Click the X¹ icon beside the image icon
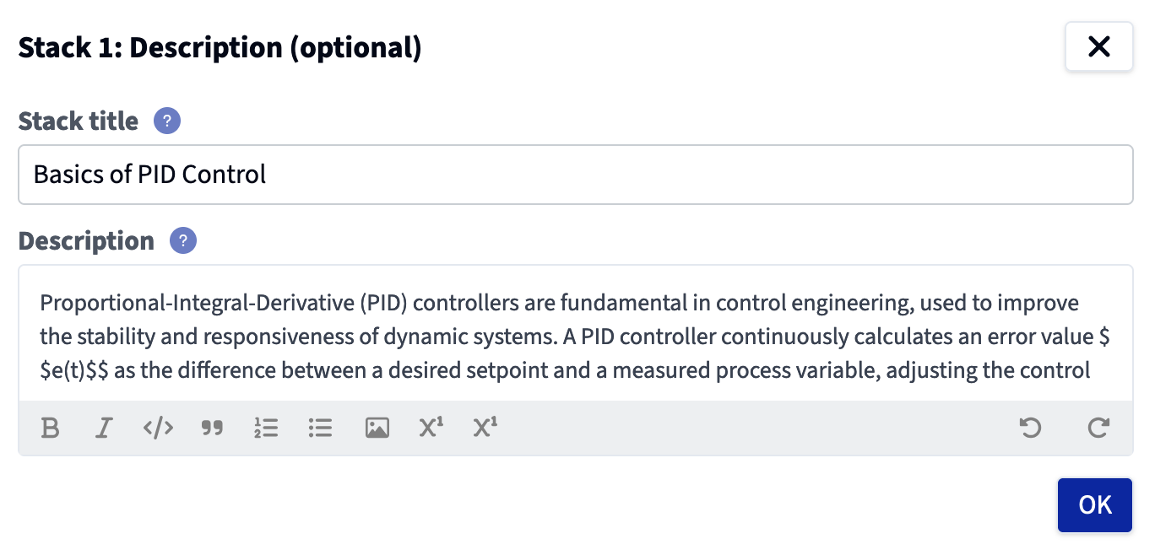Image resolution: width=1155 pixels, height=555 pixels. (x=431, y=428)
